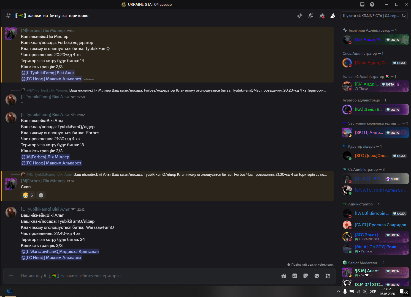Click the plus attachment button

[11, 276]
